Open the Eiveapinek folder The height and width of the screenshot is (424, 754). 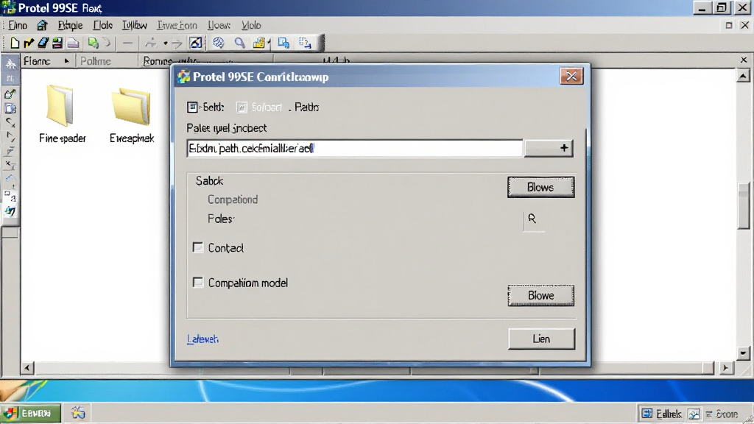[x=132, y=116]
